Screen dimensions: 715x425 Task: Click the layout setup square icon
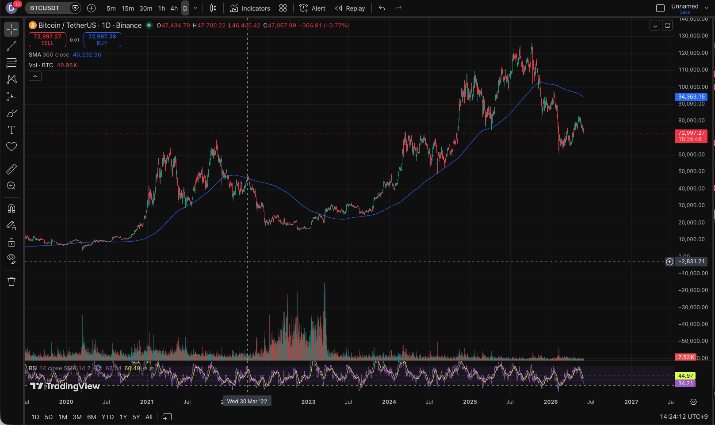pos(660,8)
